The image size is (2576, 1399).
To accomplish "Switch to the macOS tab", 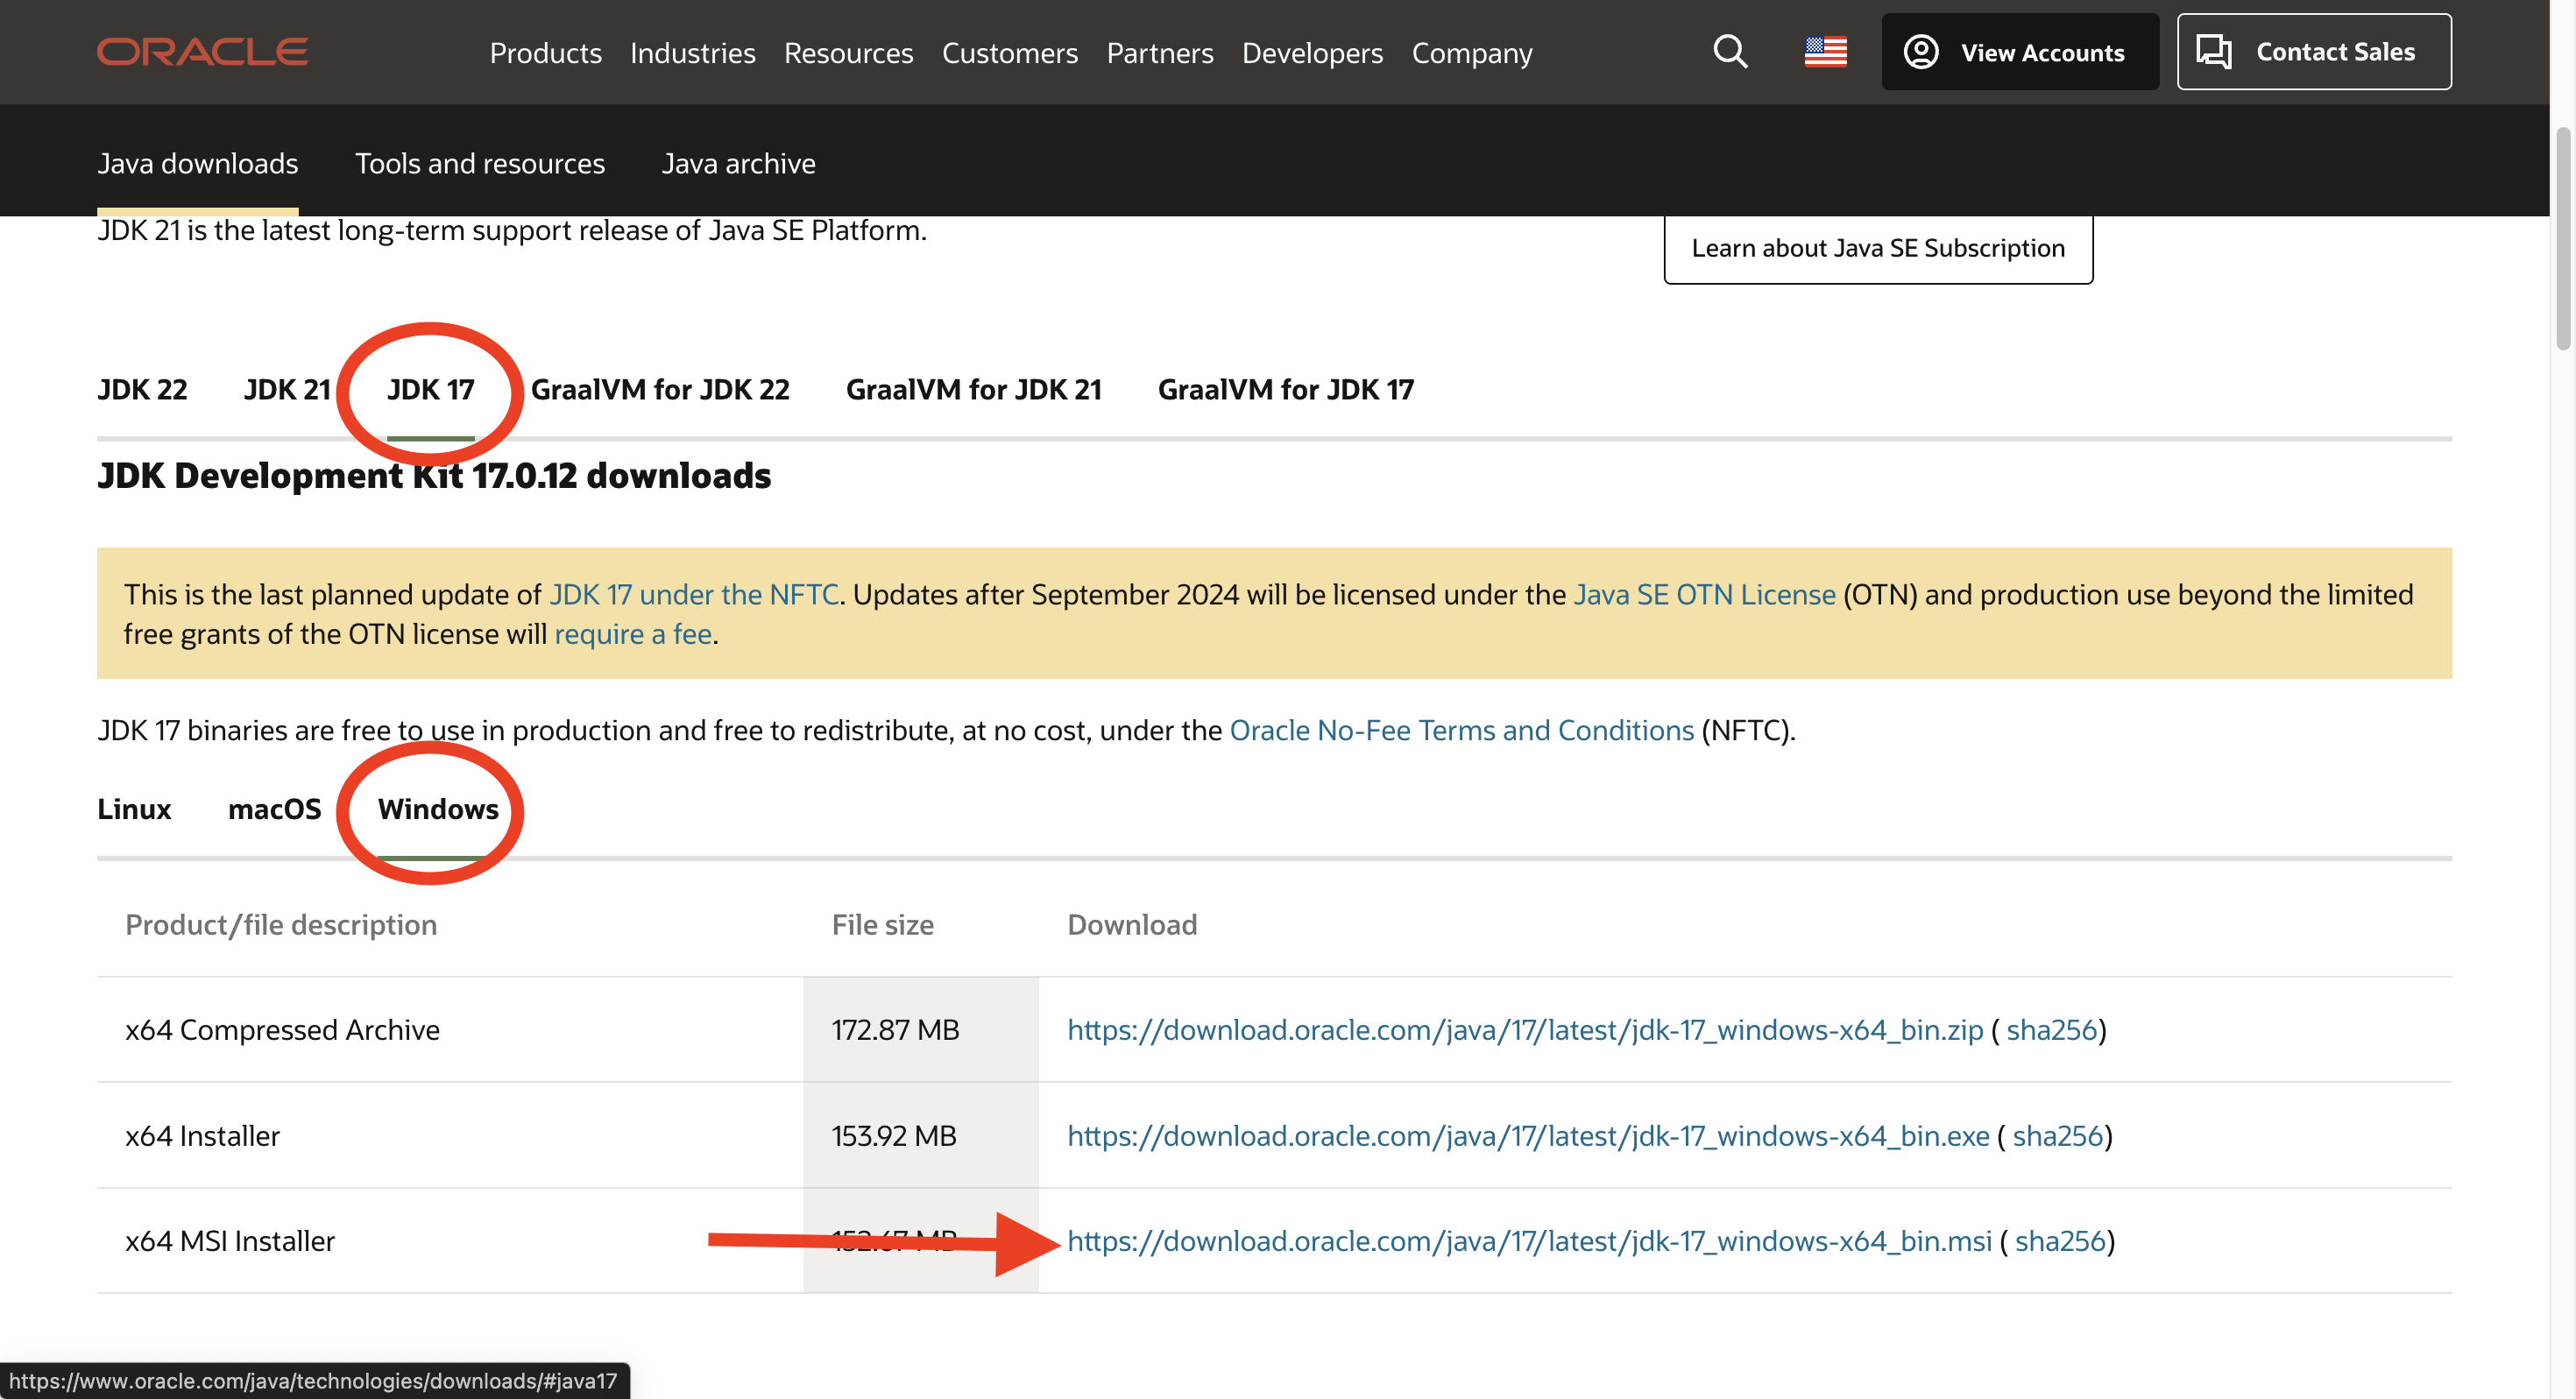I will coord(274,808).
